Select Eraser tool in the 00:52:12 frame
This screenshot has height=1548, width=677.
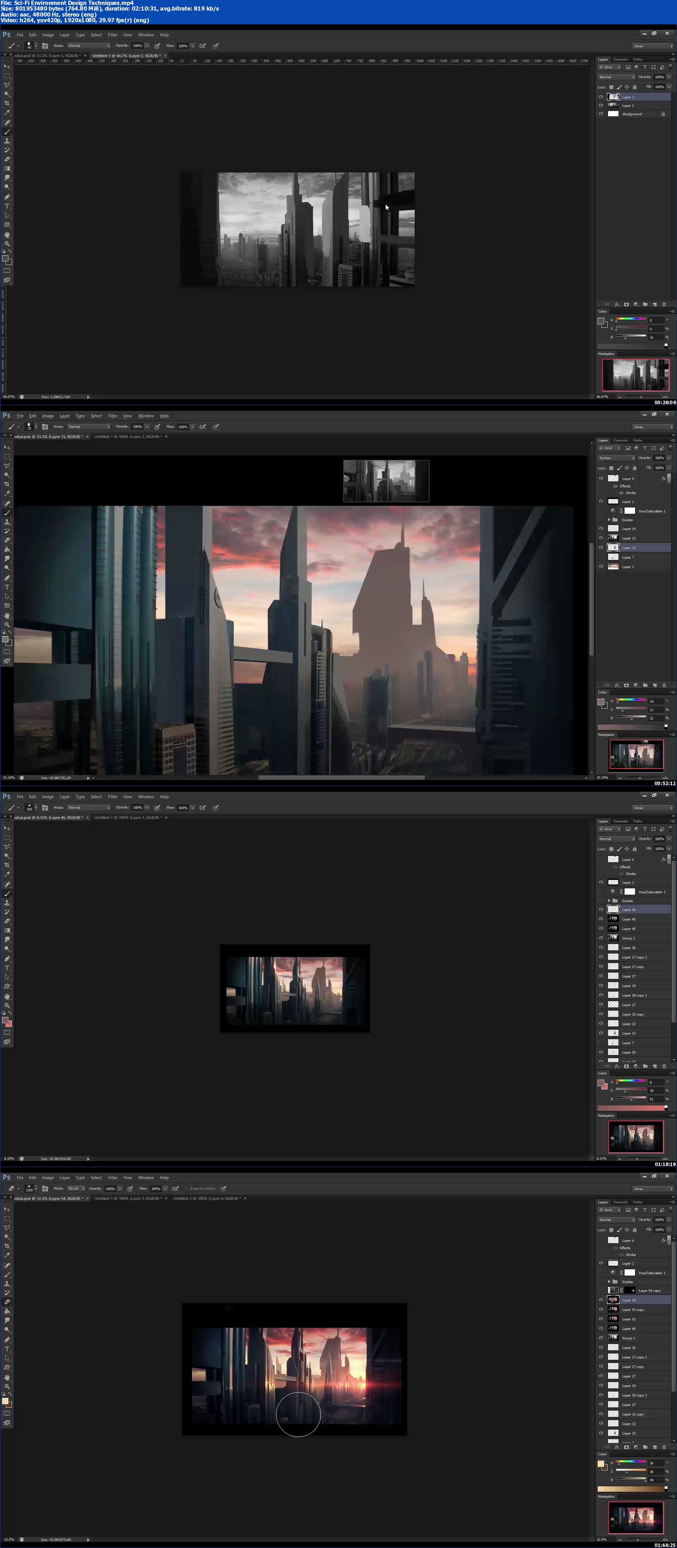pos(7,540)
